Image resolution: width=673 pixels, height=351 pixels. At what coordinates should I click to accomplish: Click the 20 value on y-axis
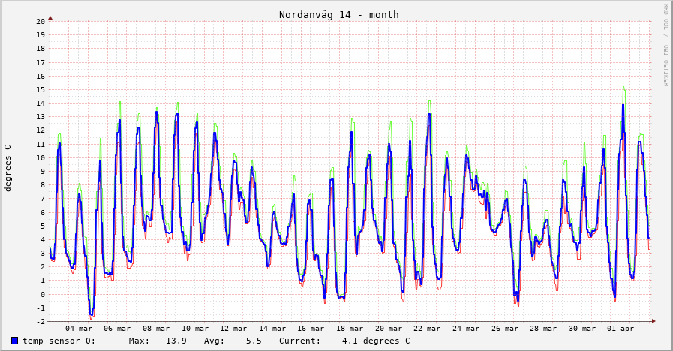pyautogui.click(x=41, y=21)
